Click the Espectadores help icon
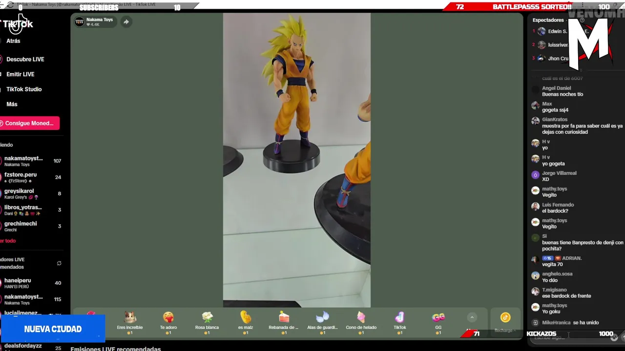The width and height of the screenshot is (625, 351). click(582, 20)
